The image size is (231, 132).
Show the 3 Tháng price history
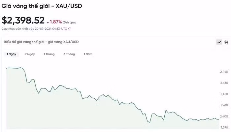pyautogui.click(x=69, y=54)
